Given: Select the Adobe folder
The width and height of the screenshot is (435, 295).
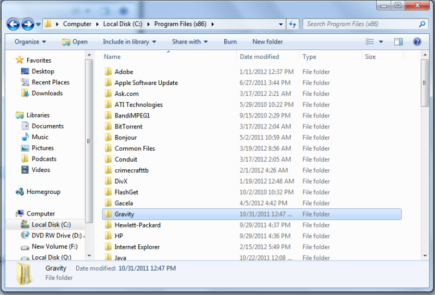Looking at the screenshot, I should click(x=252, y=72).
